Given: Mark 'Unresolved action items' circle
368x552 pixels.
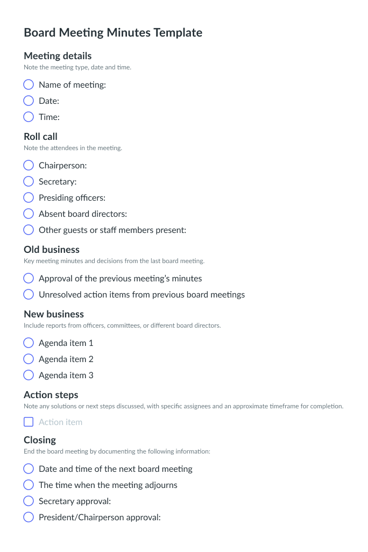Looking at the screenshot, I should pyautogui.click(x=29, y=294).
